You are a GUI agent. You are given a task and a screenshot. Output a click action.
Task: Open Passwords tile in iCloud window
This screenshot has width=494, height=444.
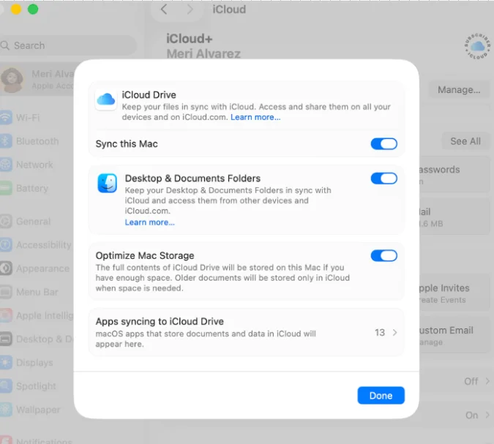coord(454,175)
